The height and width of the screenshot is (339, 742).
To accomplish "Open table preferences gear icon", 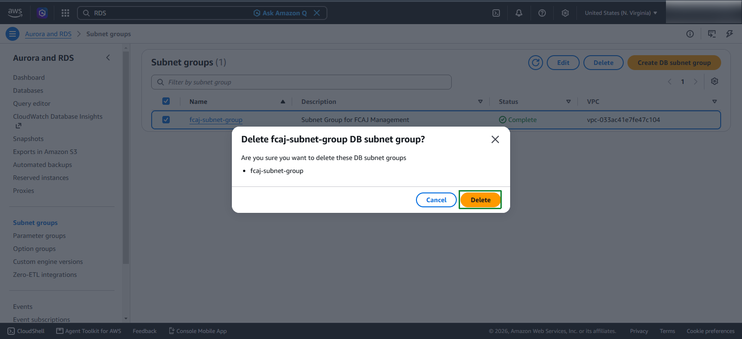I will (715, 81).
